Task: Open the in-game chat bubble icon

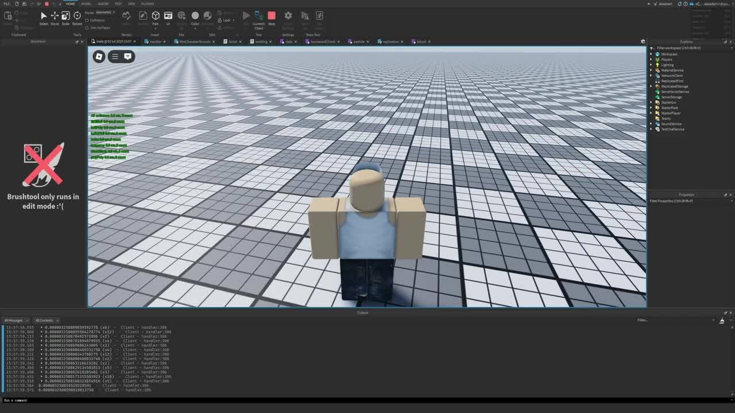Action: pos(127,56)
